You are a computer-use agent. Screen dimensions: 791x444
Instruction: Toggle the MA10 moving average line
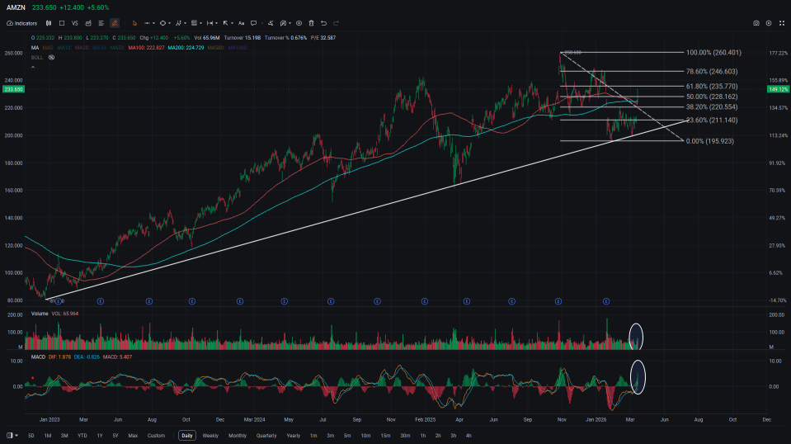pos(64,47)
